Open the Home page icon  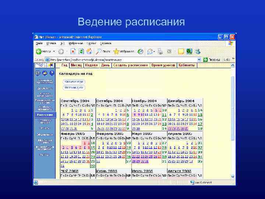click(89, 52)
